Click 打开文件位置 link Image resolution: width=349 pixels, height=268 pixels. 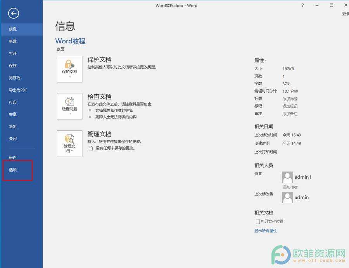point(272,221)
